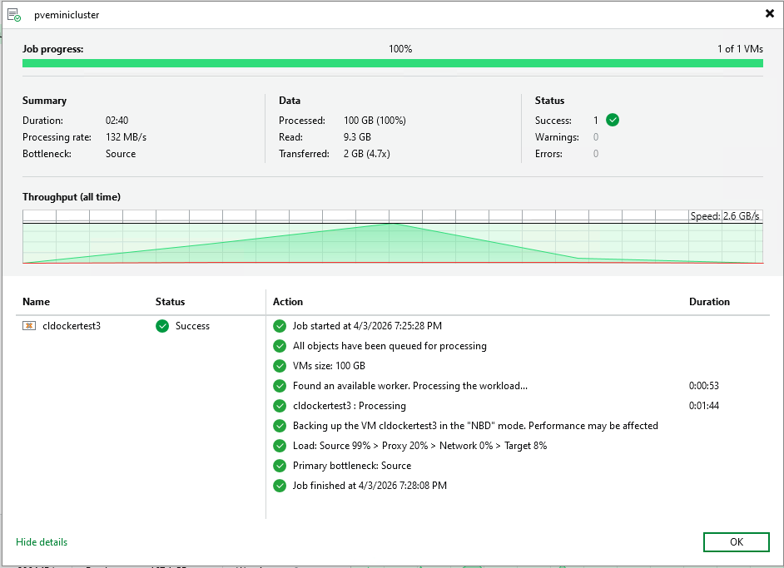Click the Hide details link
The image size is (784, 568).
click(42, 542)
